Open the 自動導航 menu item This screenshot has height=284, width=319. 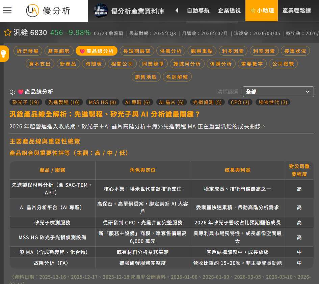198,10
